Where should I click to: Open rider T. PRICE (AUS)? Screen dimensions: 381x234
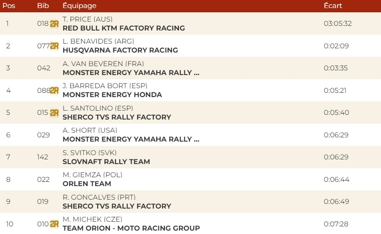[x=87, y=19]
